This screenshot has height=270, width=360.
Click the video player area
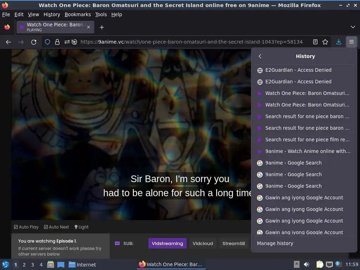pyautogui.click(x=131, y=135)
